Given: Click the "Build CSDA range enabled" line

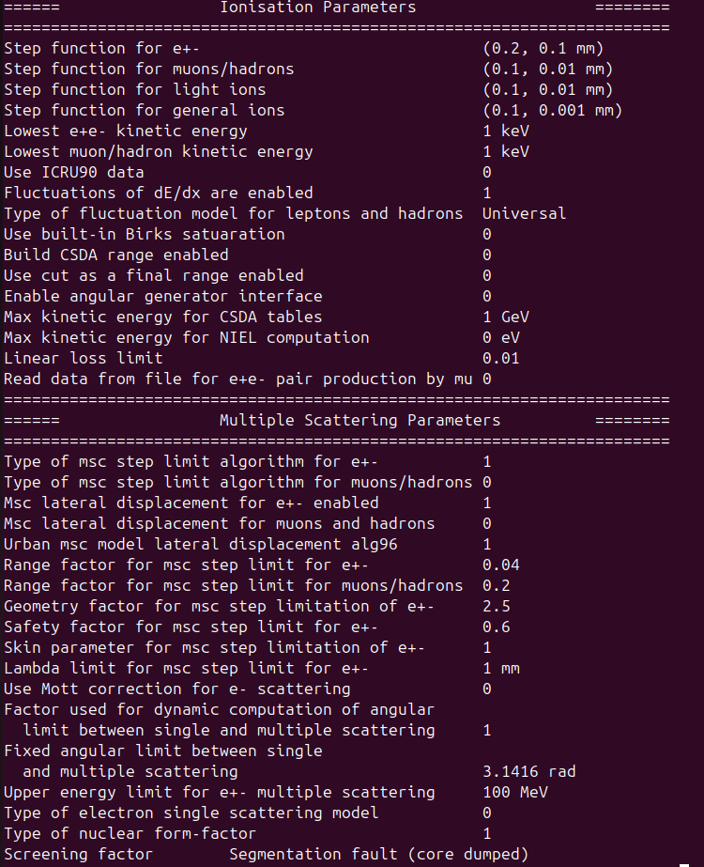Looking at the screenshot, I should point(116,255).
